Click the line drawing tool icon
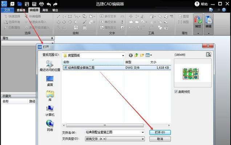 (58, 16)
